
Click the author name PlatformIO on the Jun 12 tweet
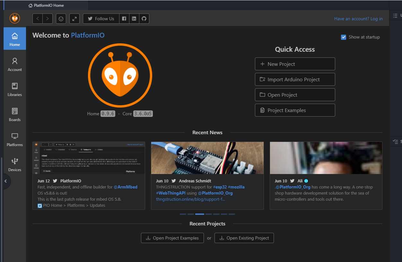point(71,181)
